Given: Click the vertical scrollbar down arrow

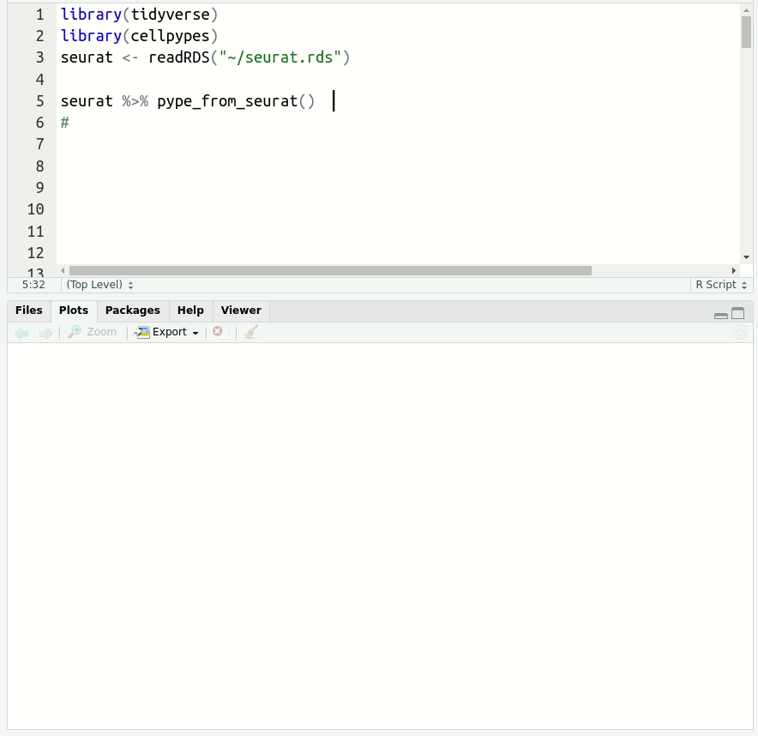Looking at the screenshot, I should (x=746, y=257).
